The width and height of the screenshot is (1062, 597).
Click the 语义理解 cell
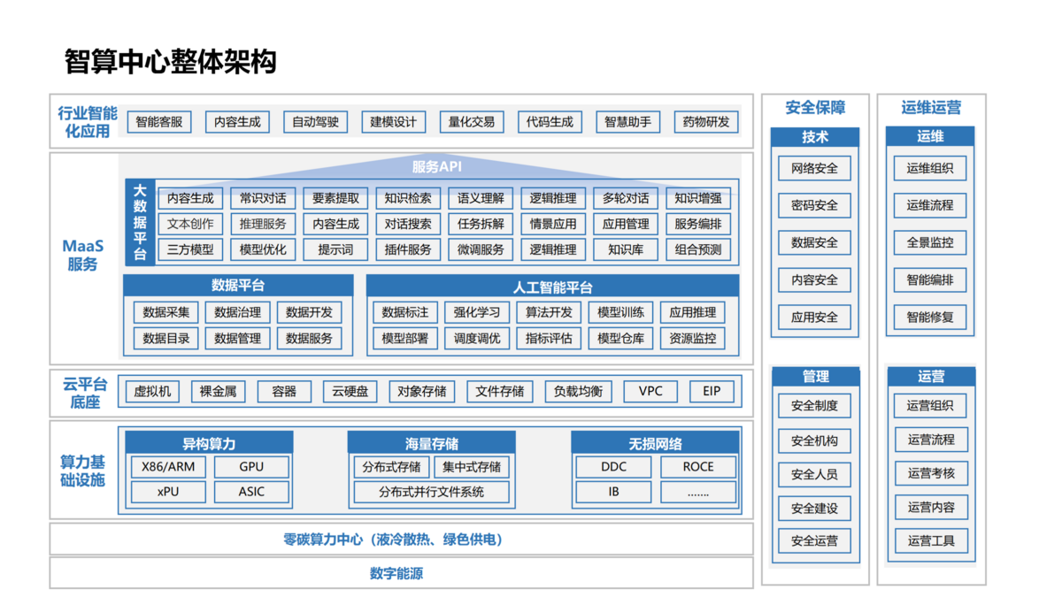click(481, 198)
